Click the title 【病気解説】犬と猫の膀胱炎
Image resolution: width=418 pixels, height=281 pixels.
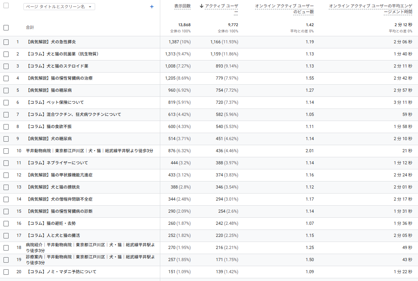(x=53, y=187)
